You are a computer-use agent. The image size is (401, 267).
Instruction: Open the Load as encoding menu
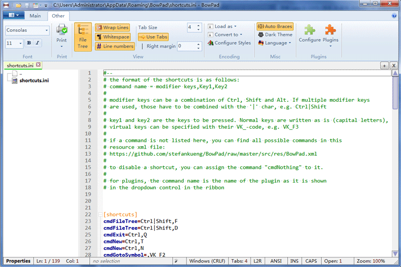tap(222, 27)
